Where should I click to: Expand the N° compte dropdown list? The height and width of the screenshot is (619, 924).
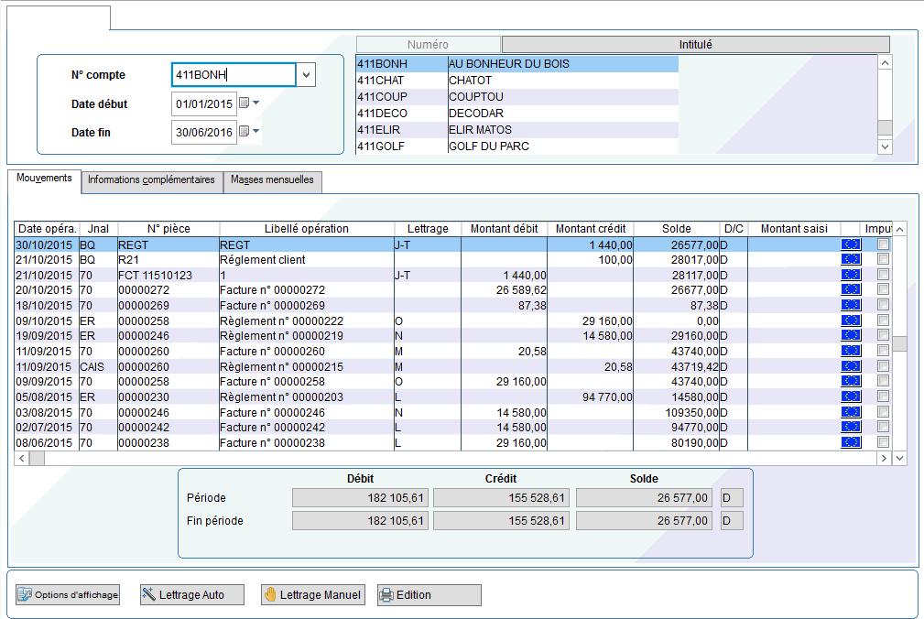point(306,75)
